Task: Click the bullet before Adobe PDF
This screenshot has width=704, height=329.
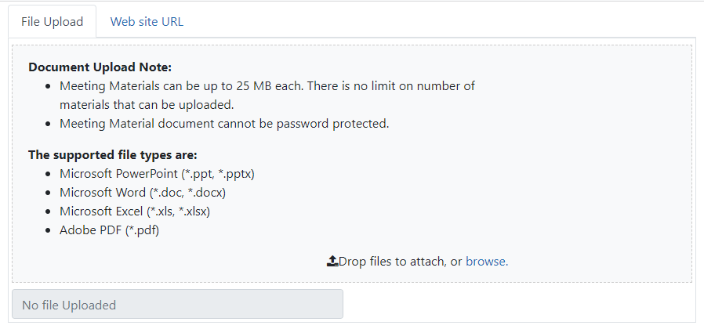Action: pos(49,231)
